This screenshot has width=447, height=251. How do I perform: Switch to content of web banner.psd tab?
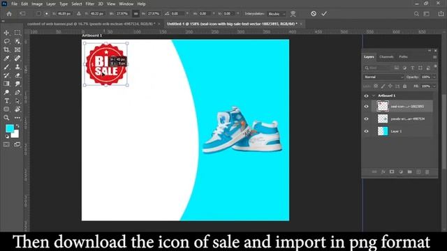91,24
